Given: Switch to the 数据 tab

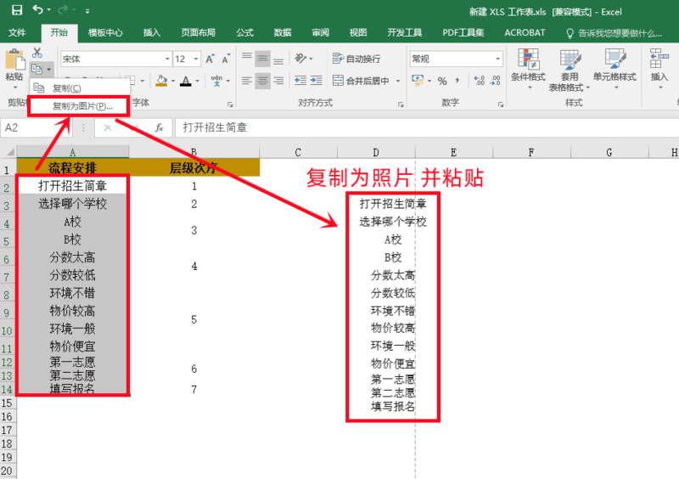Looking at the screenshot, I should (283, 32).
